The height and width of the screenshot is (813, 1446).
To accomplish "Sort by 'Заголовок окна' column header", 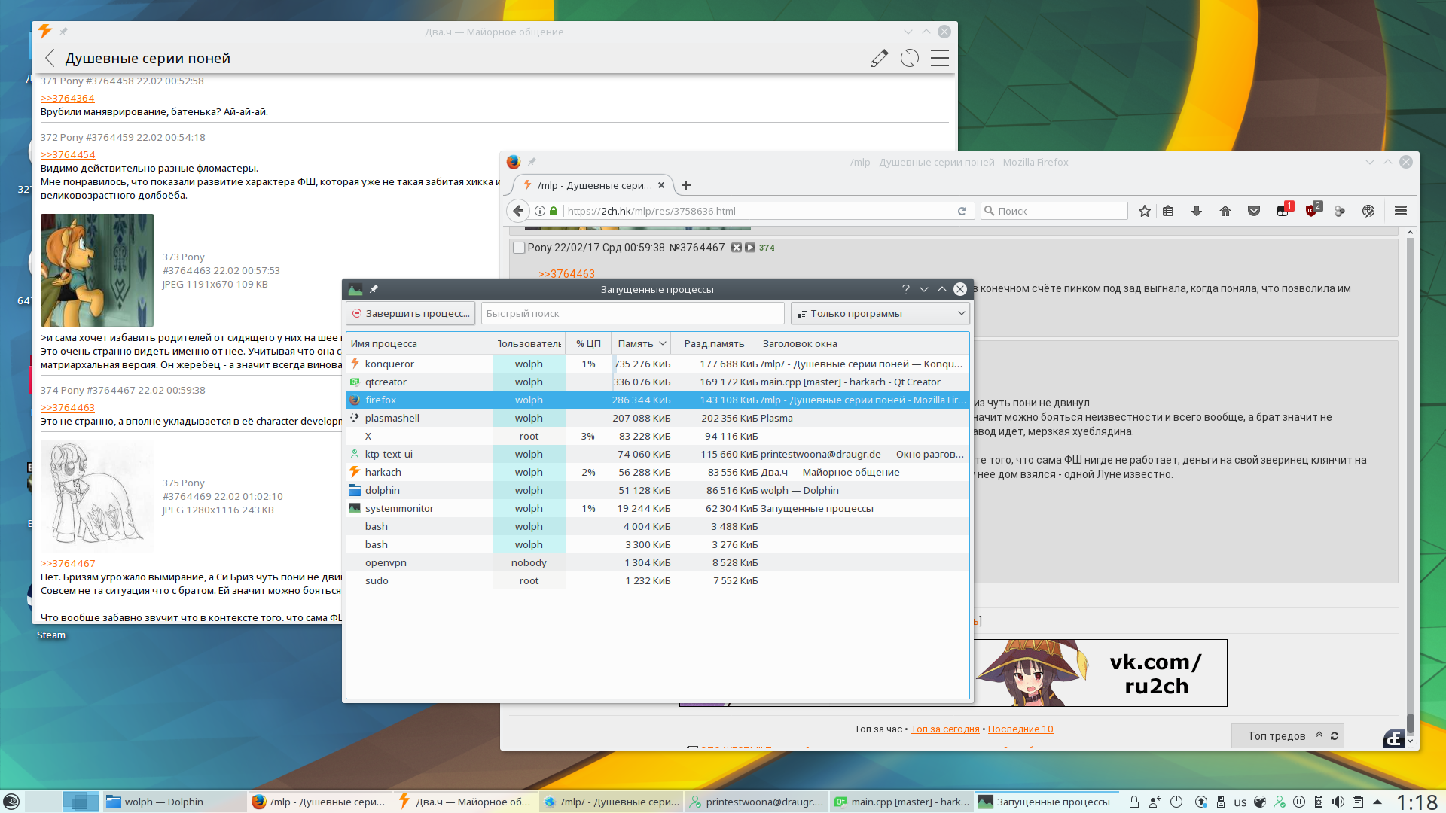I will [863, 344].
